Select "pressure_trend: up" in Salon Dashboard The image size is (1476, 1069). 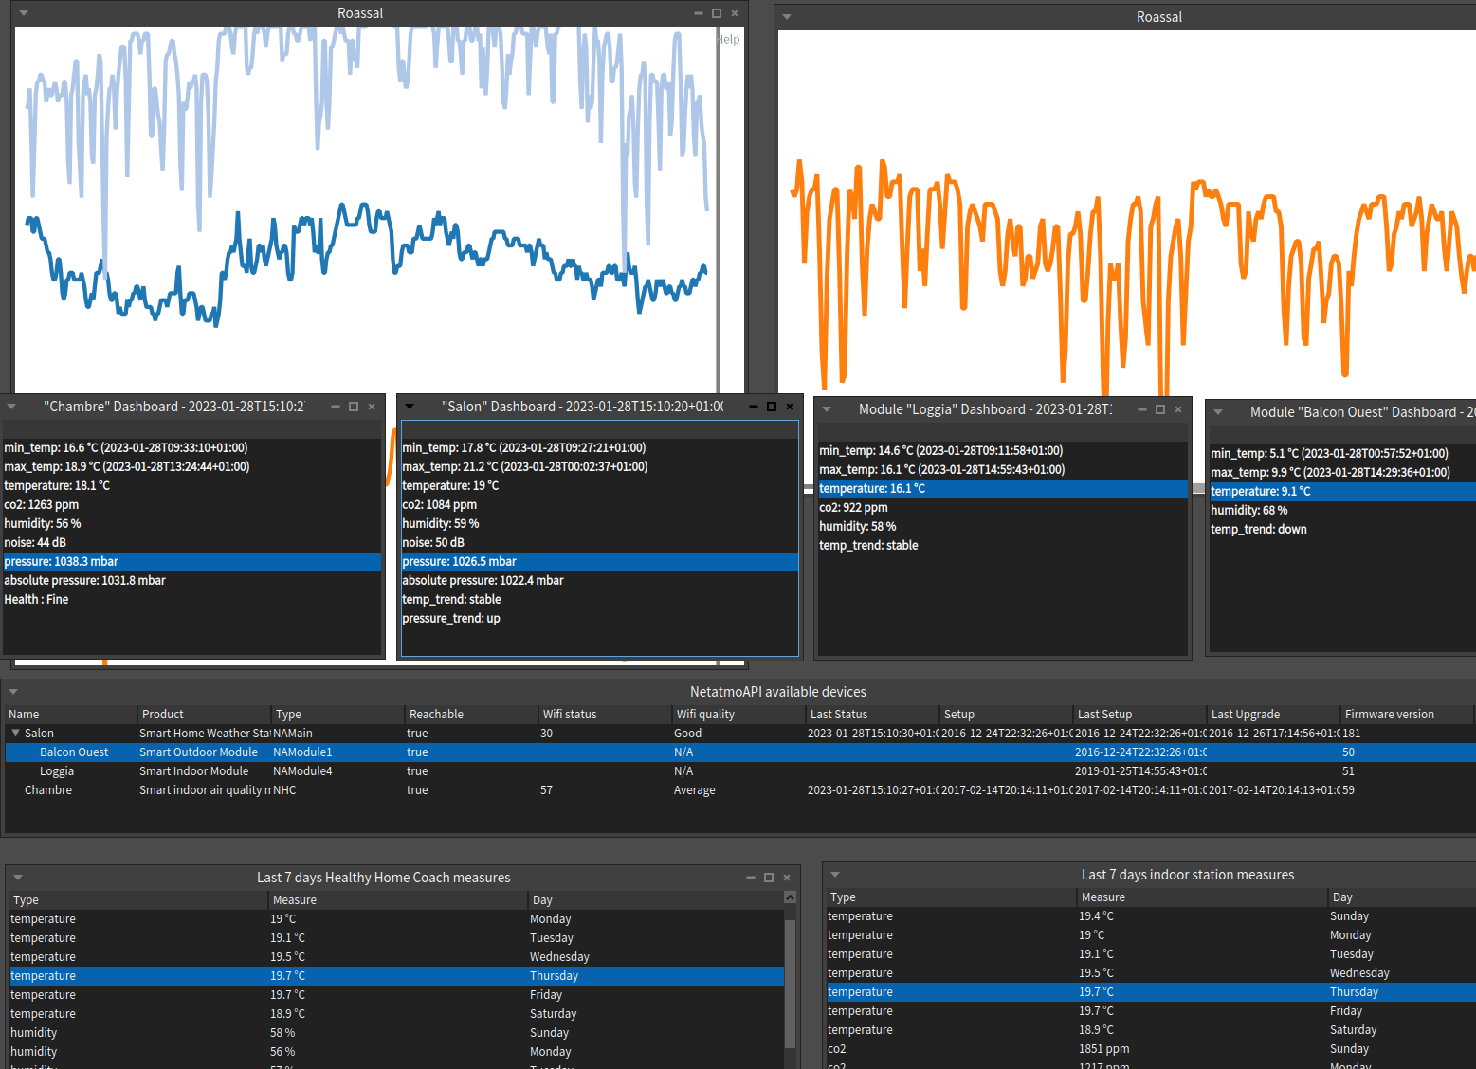[x=600, y=619]
